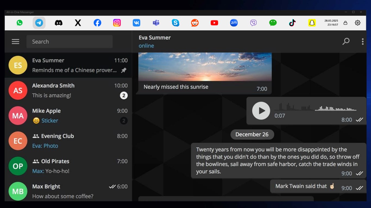Select the currently active Telegram service
This screenshot has width=371, height=208.
click(39, 23)
